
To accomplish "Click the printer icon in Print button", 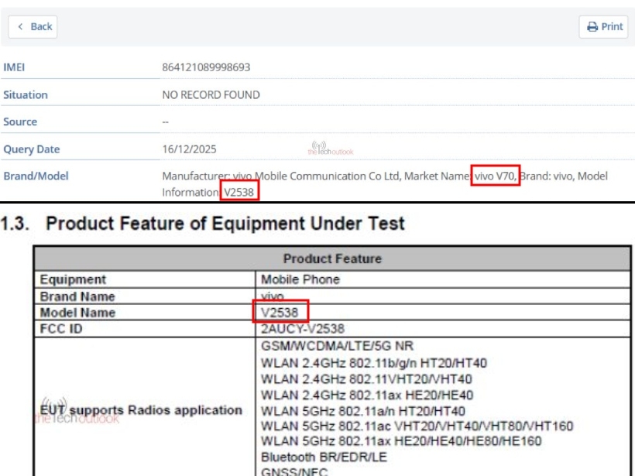I will coord(592,26).
